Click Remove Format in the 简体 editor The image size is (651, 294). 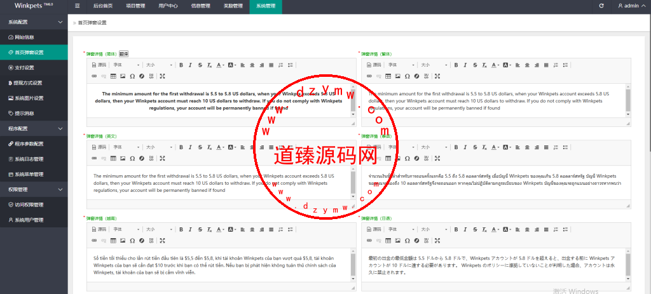coord(209,65)
